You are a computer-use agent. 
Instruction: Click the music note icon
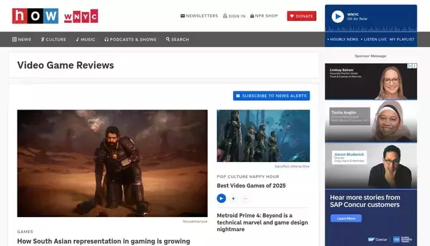click(77, 39)
